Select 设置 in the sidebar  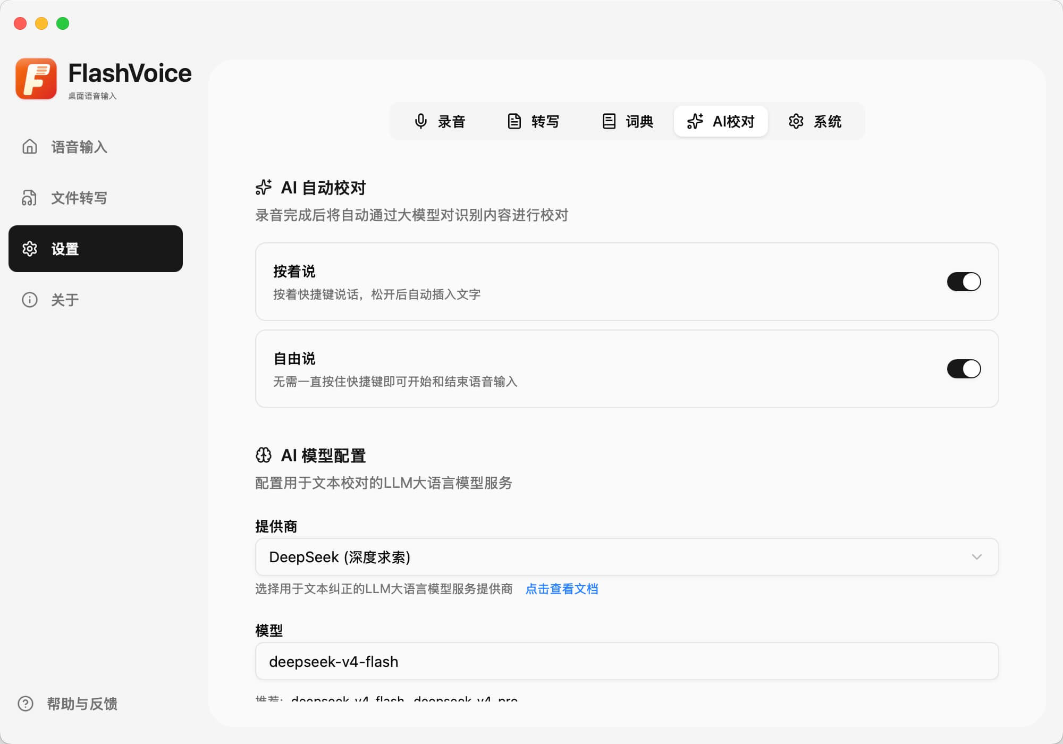pos(96,249)
